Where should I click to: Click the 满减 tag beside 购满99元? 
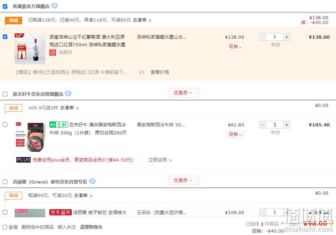[14, 196]
